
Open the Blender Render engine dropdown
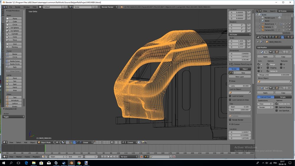pos(109,7)
